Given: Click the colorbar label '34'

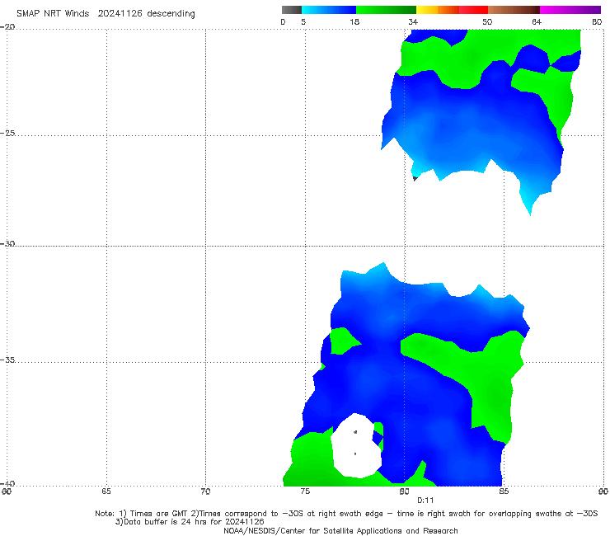Looking at the screenshot, I should tap(413, 22).
